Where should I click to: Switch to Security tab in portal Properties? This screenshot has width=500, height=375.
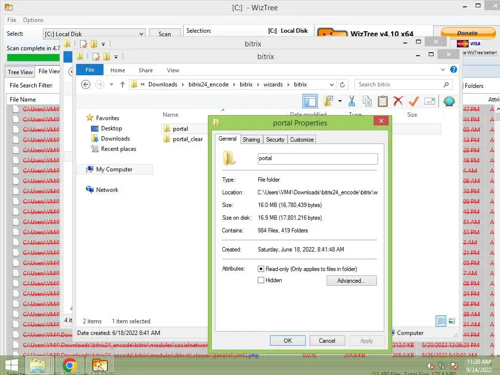point(275,139)
